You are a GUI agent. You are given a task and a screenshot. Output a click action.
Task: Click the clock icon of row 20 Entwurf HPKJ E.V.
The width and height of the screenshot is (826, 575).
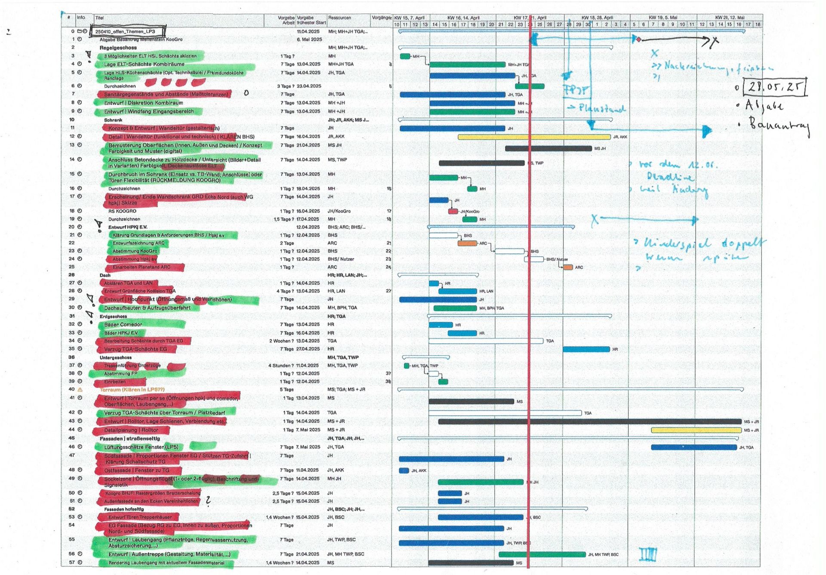[80, 227]
